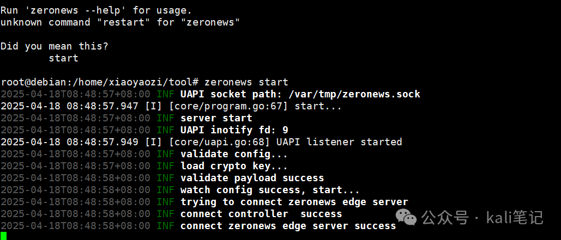Click the green terminal cursor block
The width and height of the screenshot is (561, 240).
tap(3, 236)
